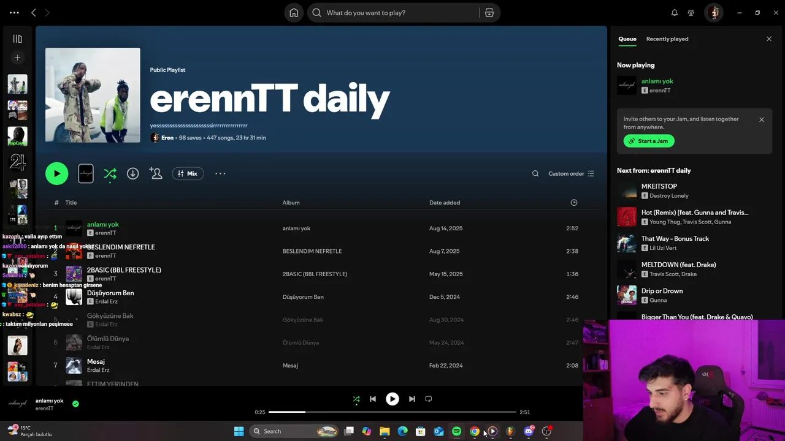Open the Browse icon in search bar

point(489,13)
